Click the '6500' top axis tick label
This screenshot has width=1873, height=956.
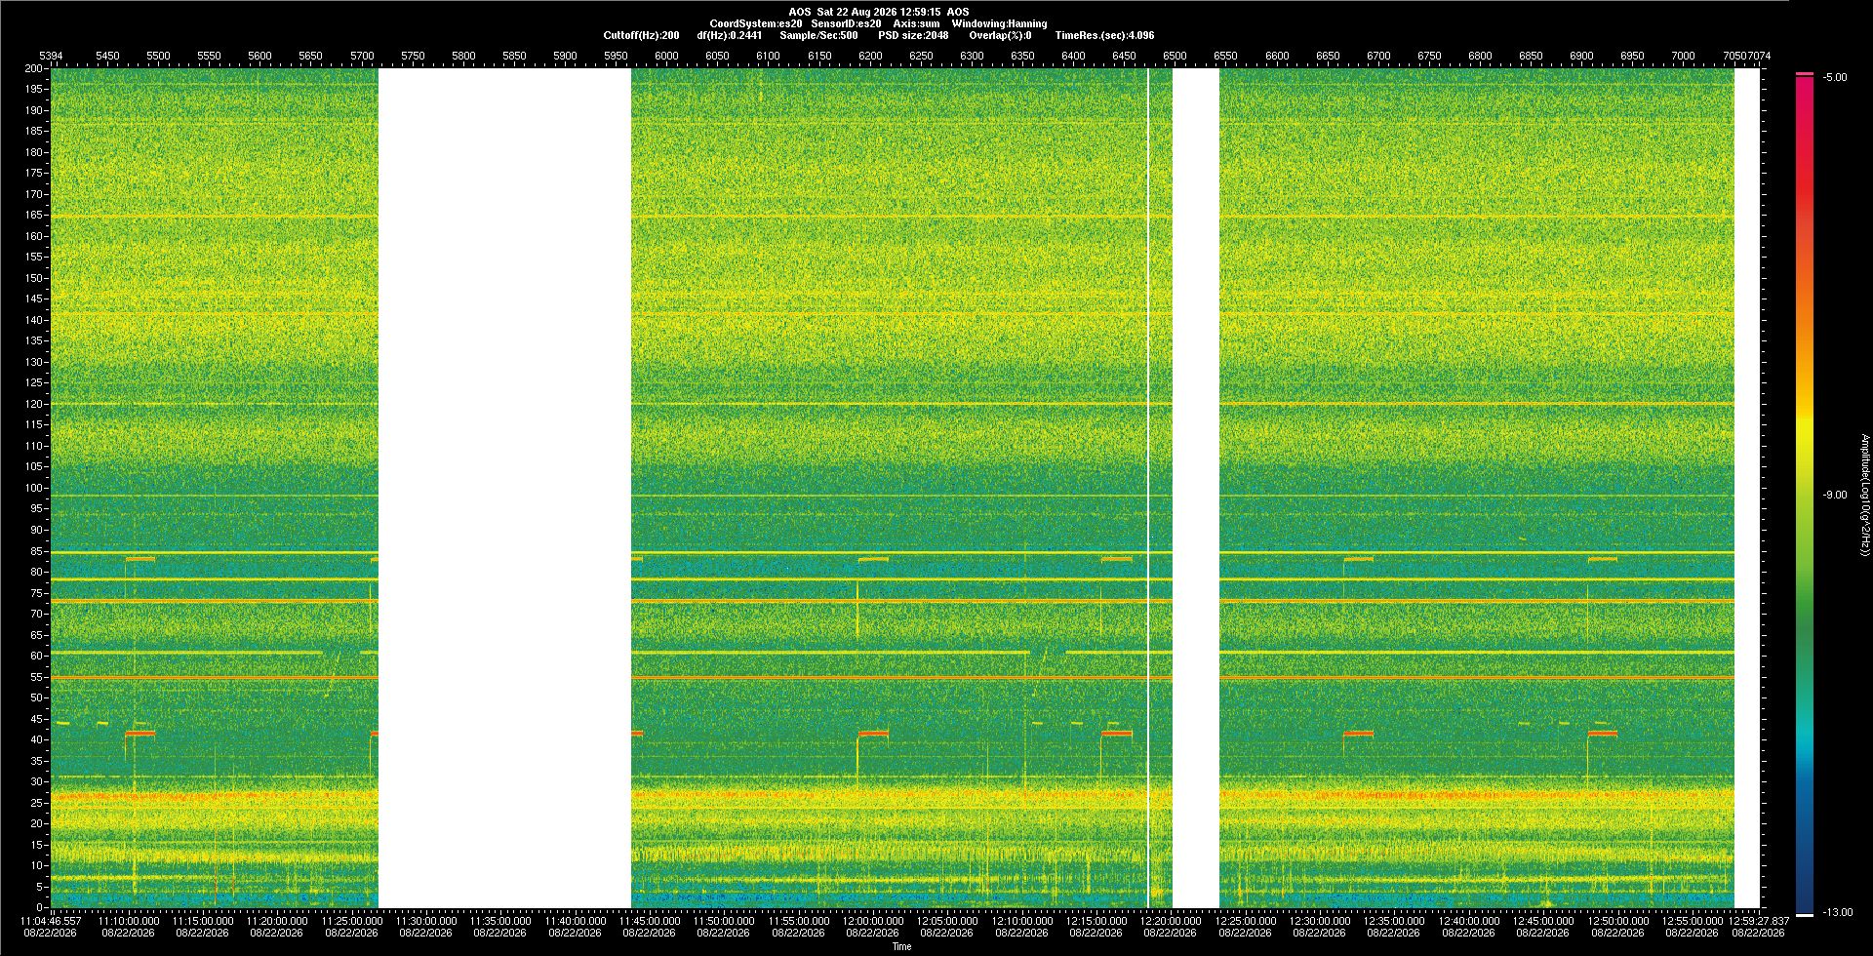(x=1175, y=56)
